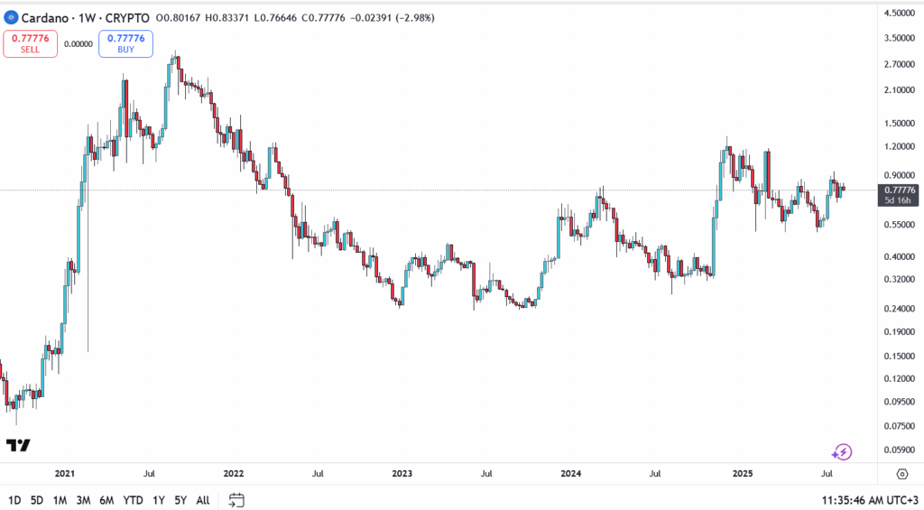Select the 1Y time range

point(159,500)
